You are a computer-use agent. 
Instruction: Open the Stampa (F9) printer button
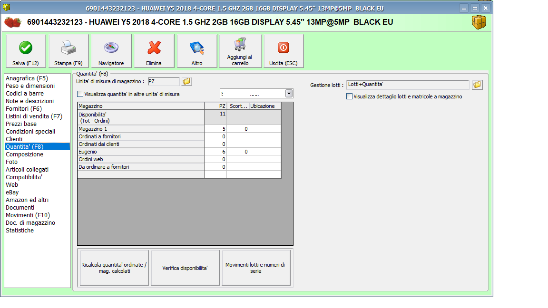point(68,51)
